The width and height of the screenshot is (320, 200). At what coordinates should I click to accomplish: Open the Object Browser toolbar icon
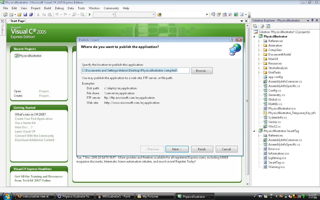(x=224, y=14)
